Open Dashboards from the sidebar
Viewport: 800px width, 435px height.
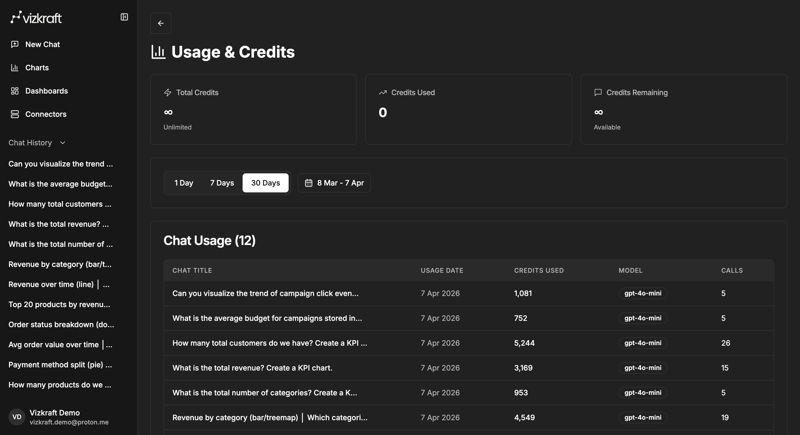point(47,91)
